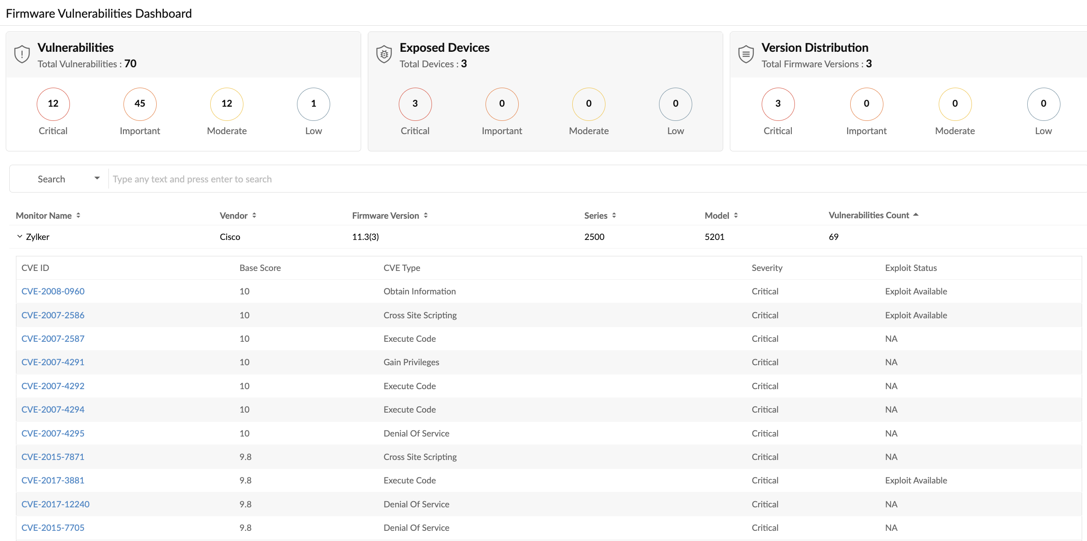Click the Version Distribution shield icon
The height and width of the screenshot is (541, 1087).
[x=745, y=54]
